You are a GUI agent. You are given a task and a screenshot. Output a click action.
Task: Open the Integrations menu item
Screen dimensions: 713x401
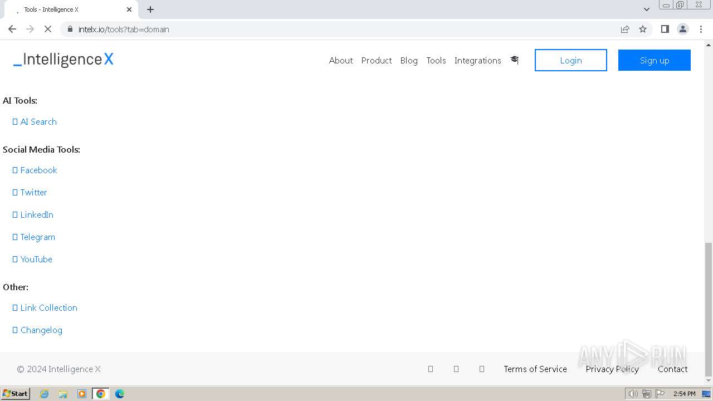(478, 60)
